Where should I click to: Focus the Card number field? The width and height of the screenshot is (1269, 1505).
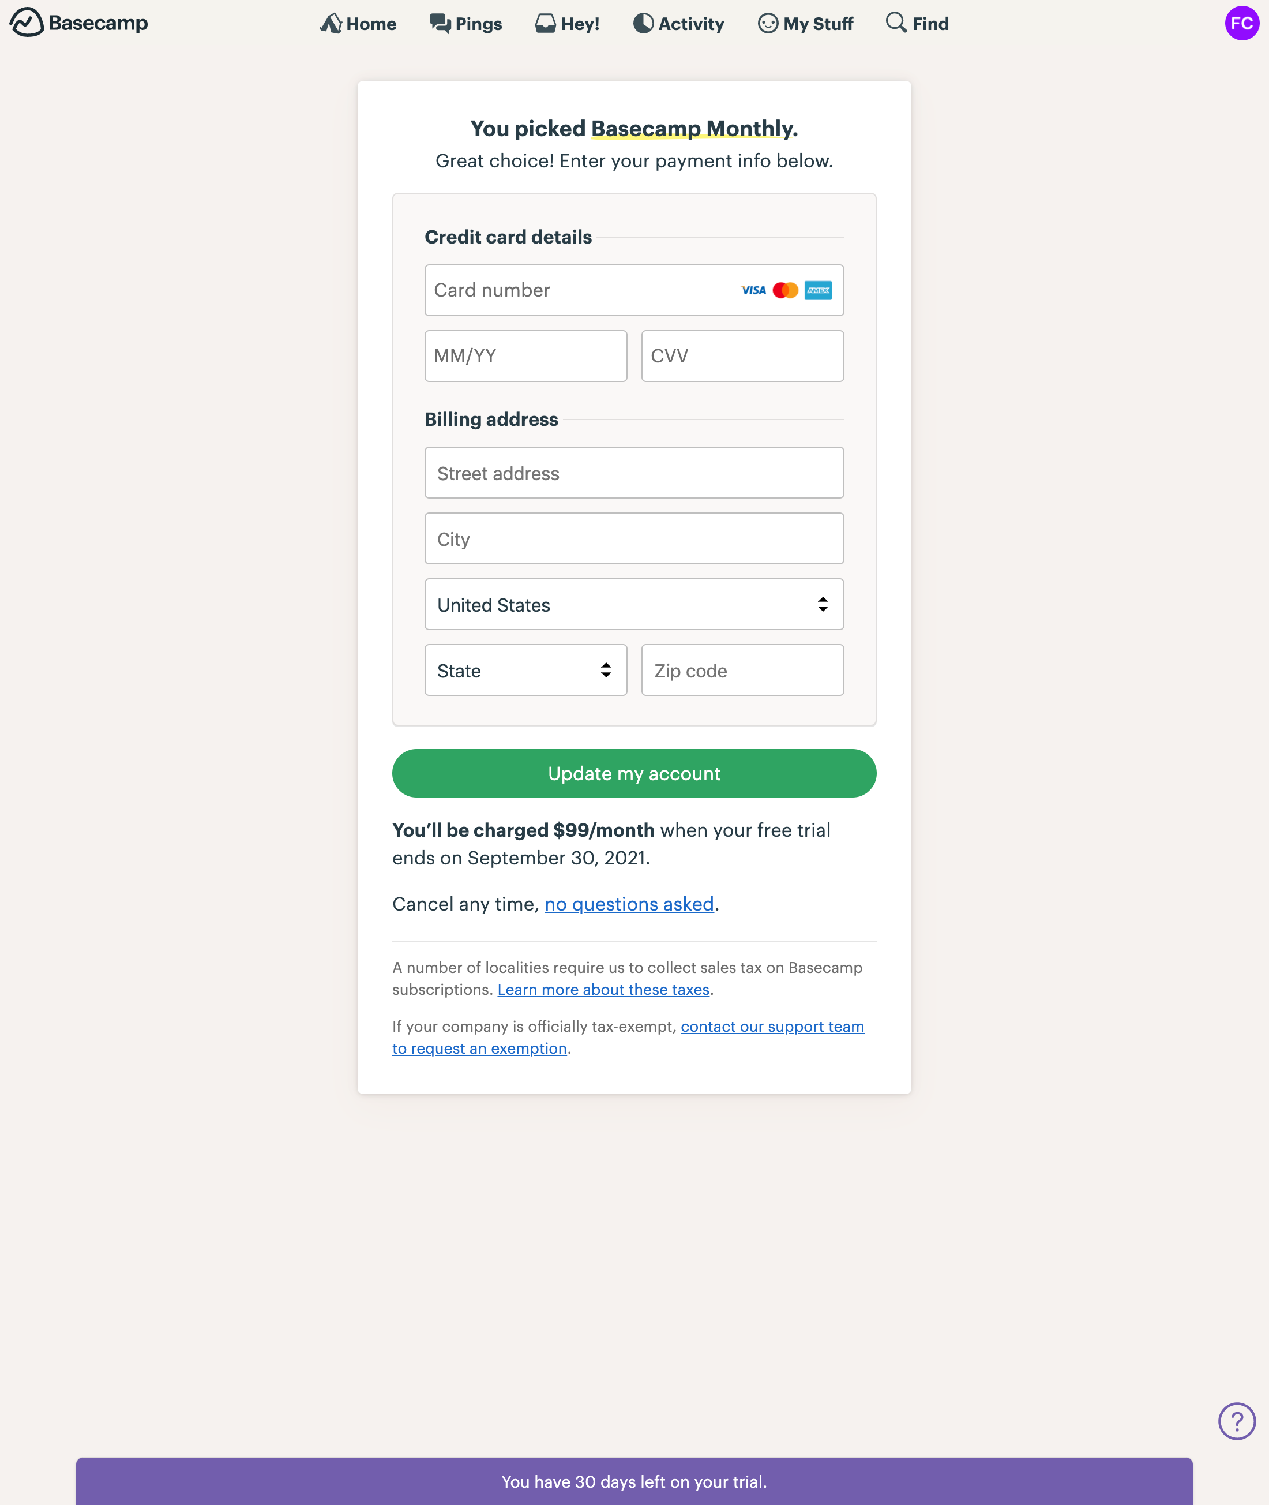[x=576, y=290]
